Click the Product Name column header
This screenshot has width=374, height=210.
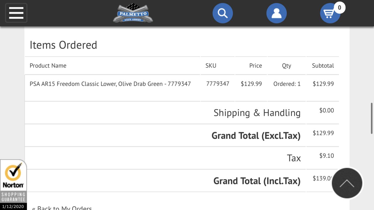pos(48,66)
